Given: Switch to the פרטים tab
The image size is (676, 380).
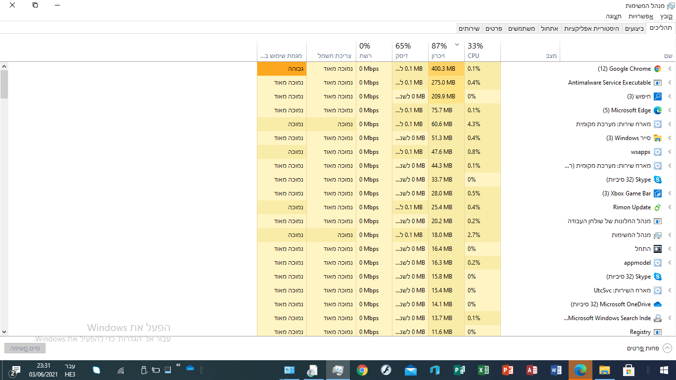Looking at the screenshot, I should pos(493,29).
